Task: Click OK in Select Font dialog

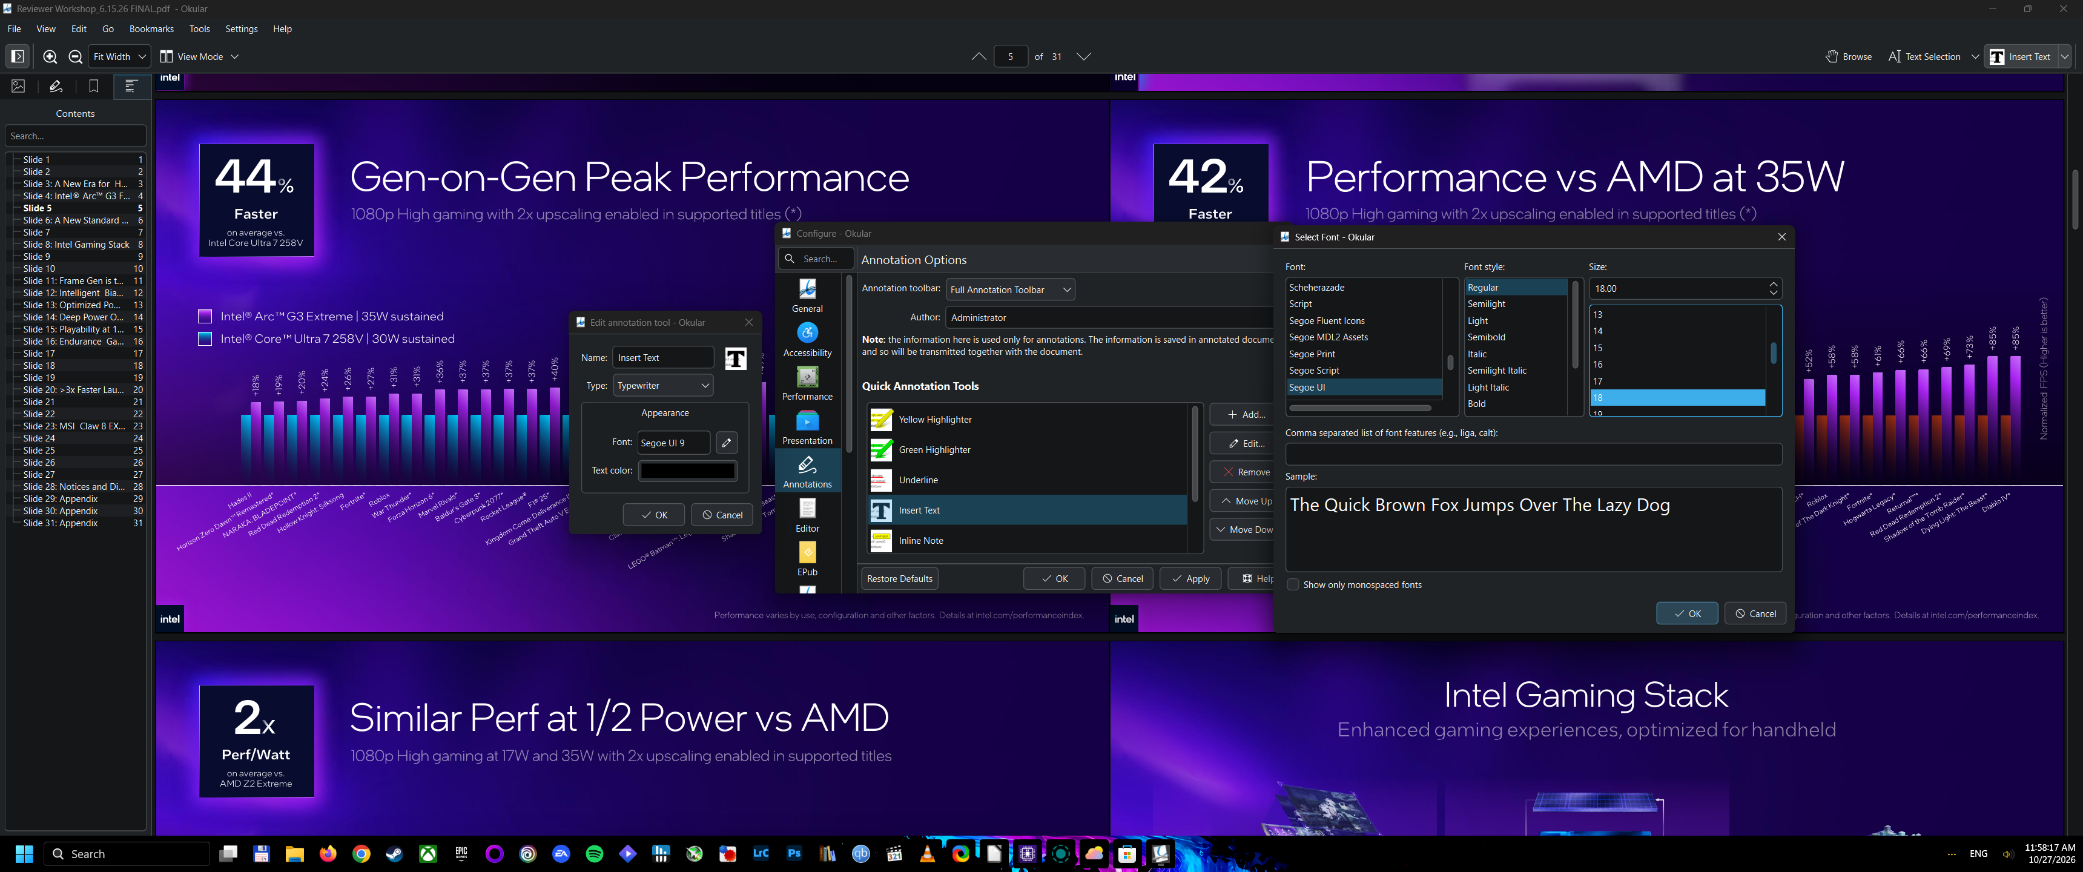Action: pos(1686,614)
